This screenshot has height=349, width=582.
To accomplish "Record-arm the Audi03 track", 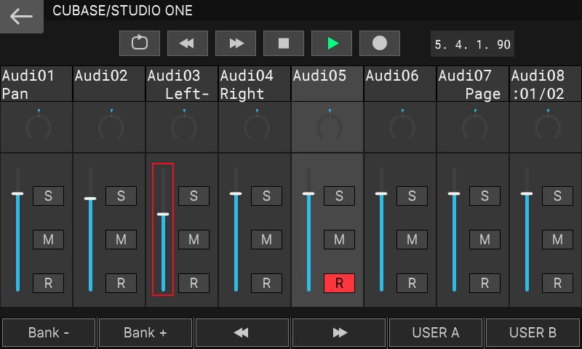I will 194,284.
